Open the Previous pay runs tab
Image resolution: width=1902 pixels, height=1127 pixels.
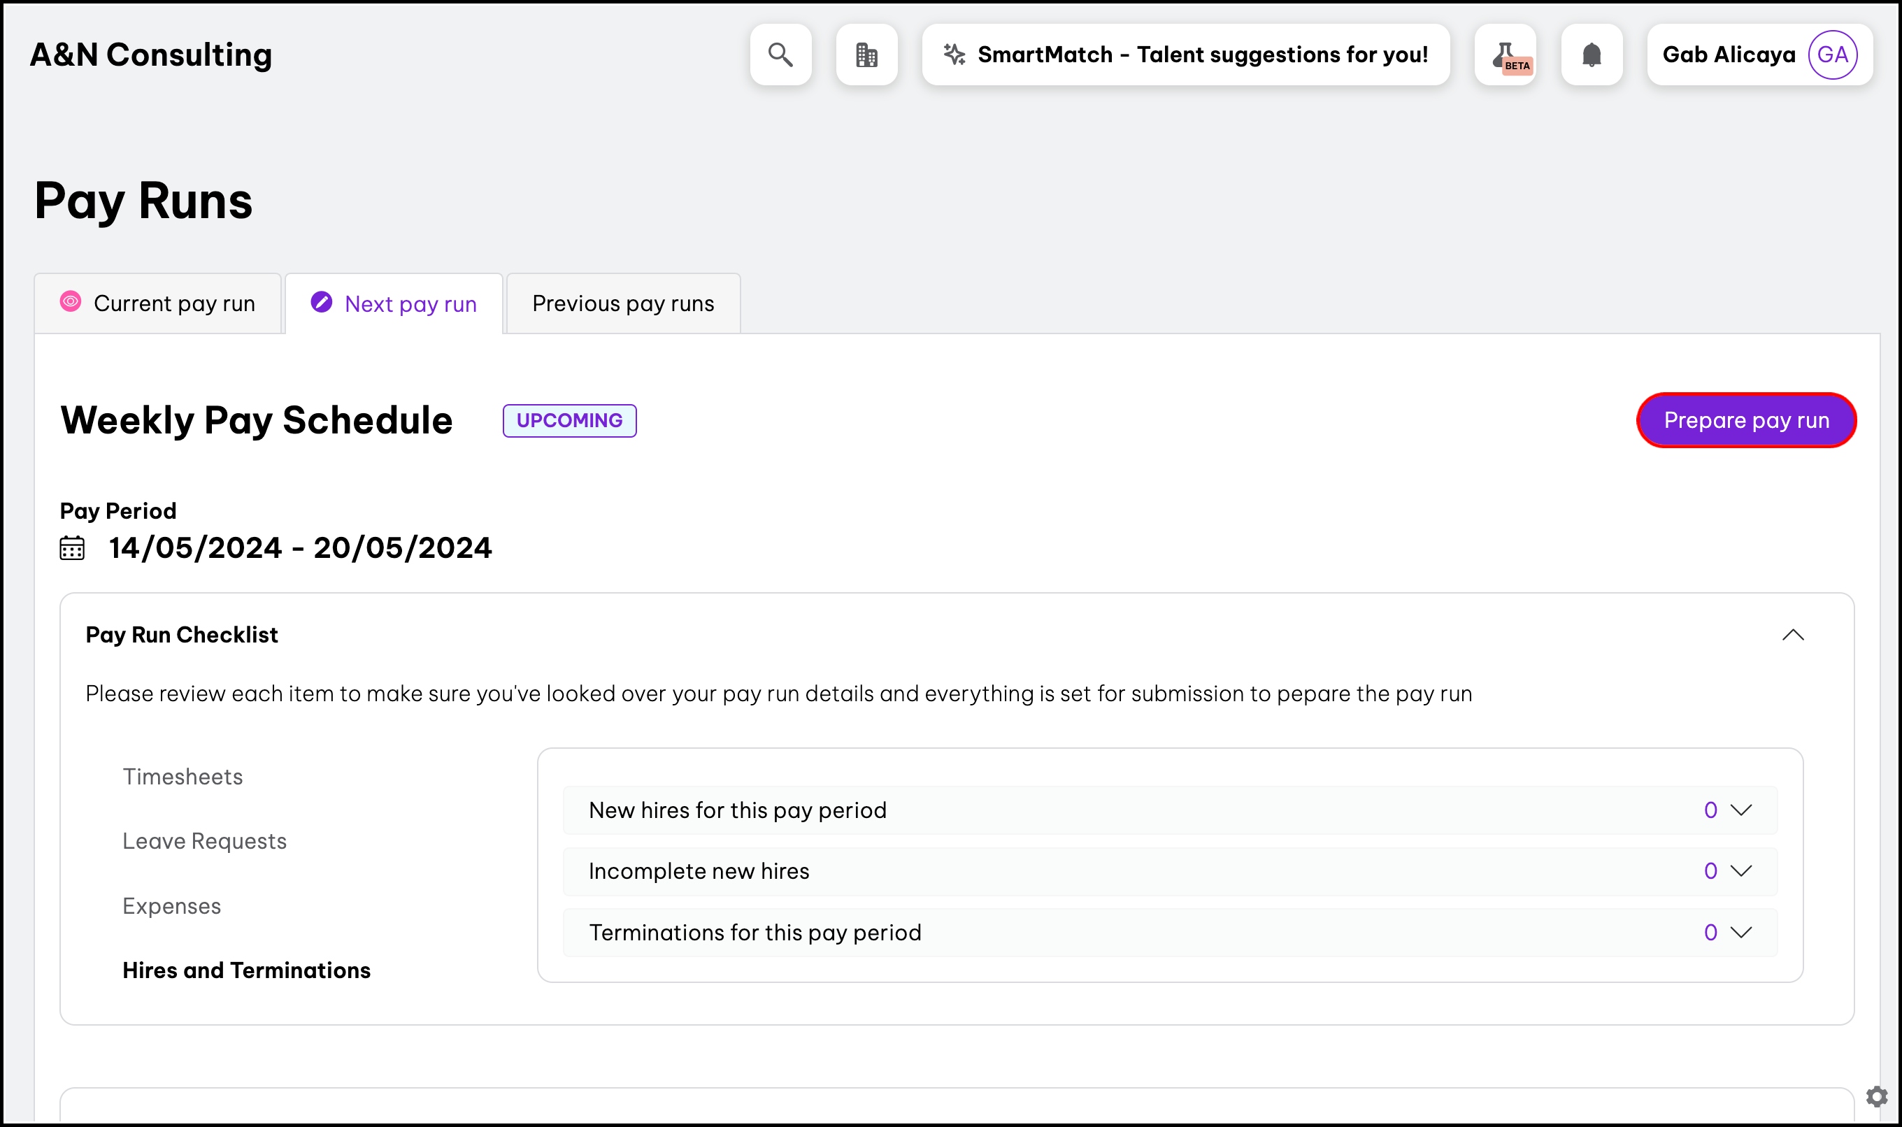click(x=623, y=304)
